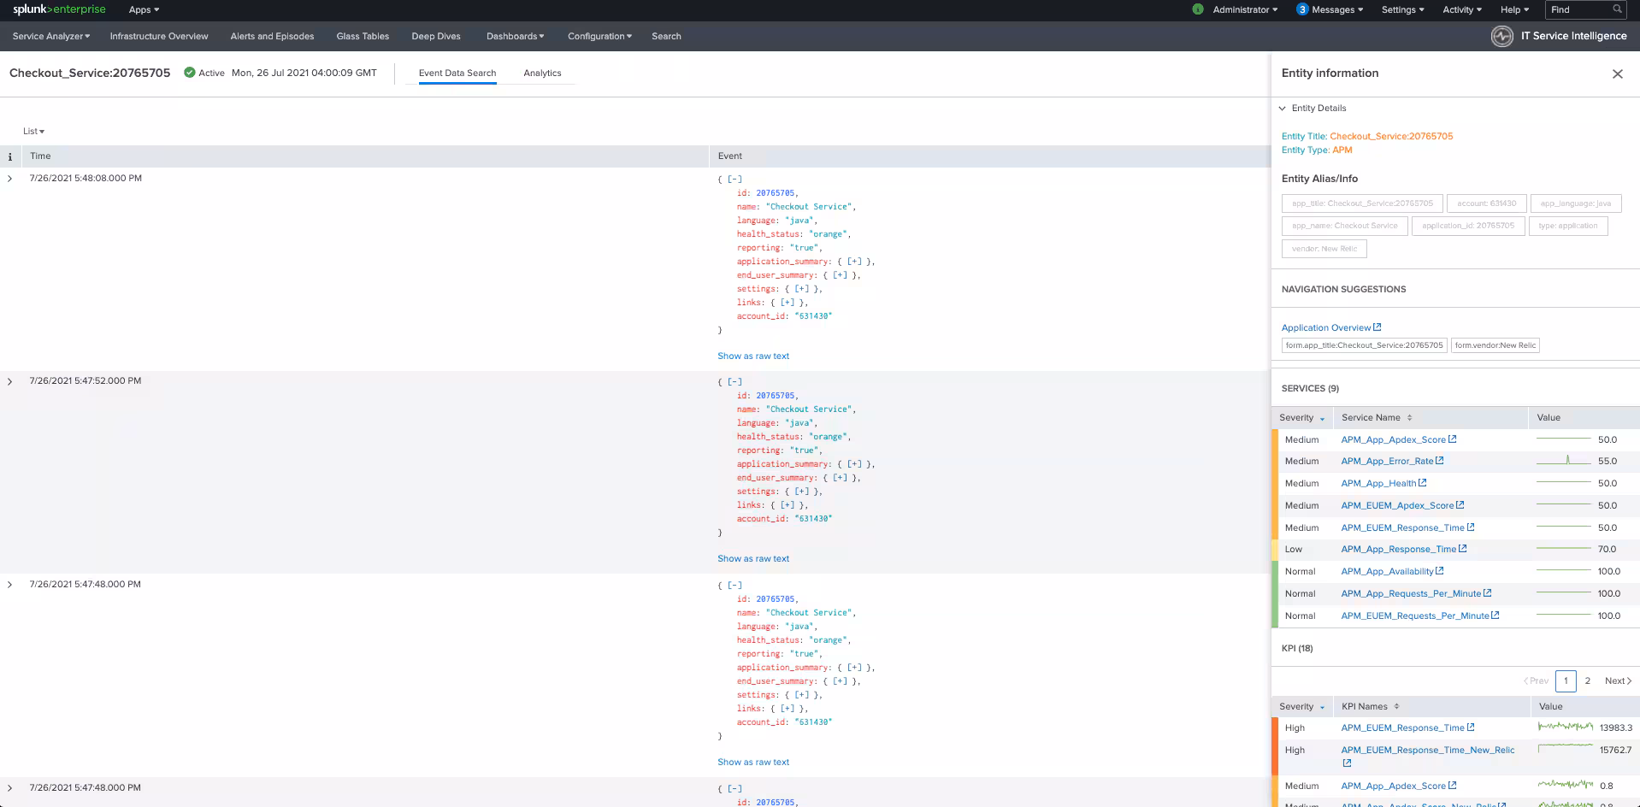Click the blue Messages count badge
1640x807 pixels.
[x=1301, y=9]
